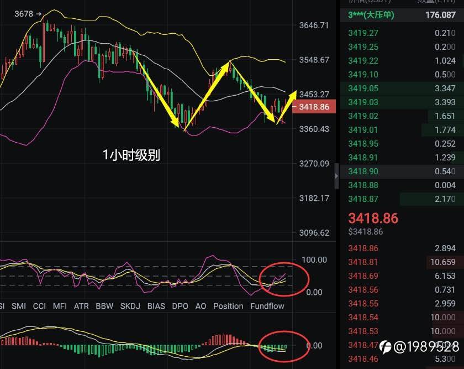This screenshot has width=464, height=369.
Task: Activate the SKDJ indicator
Action: [130, 306]
